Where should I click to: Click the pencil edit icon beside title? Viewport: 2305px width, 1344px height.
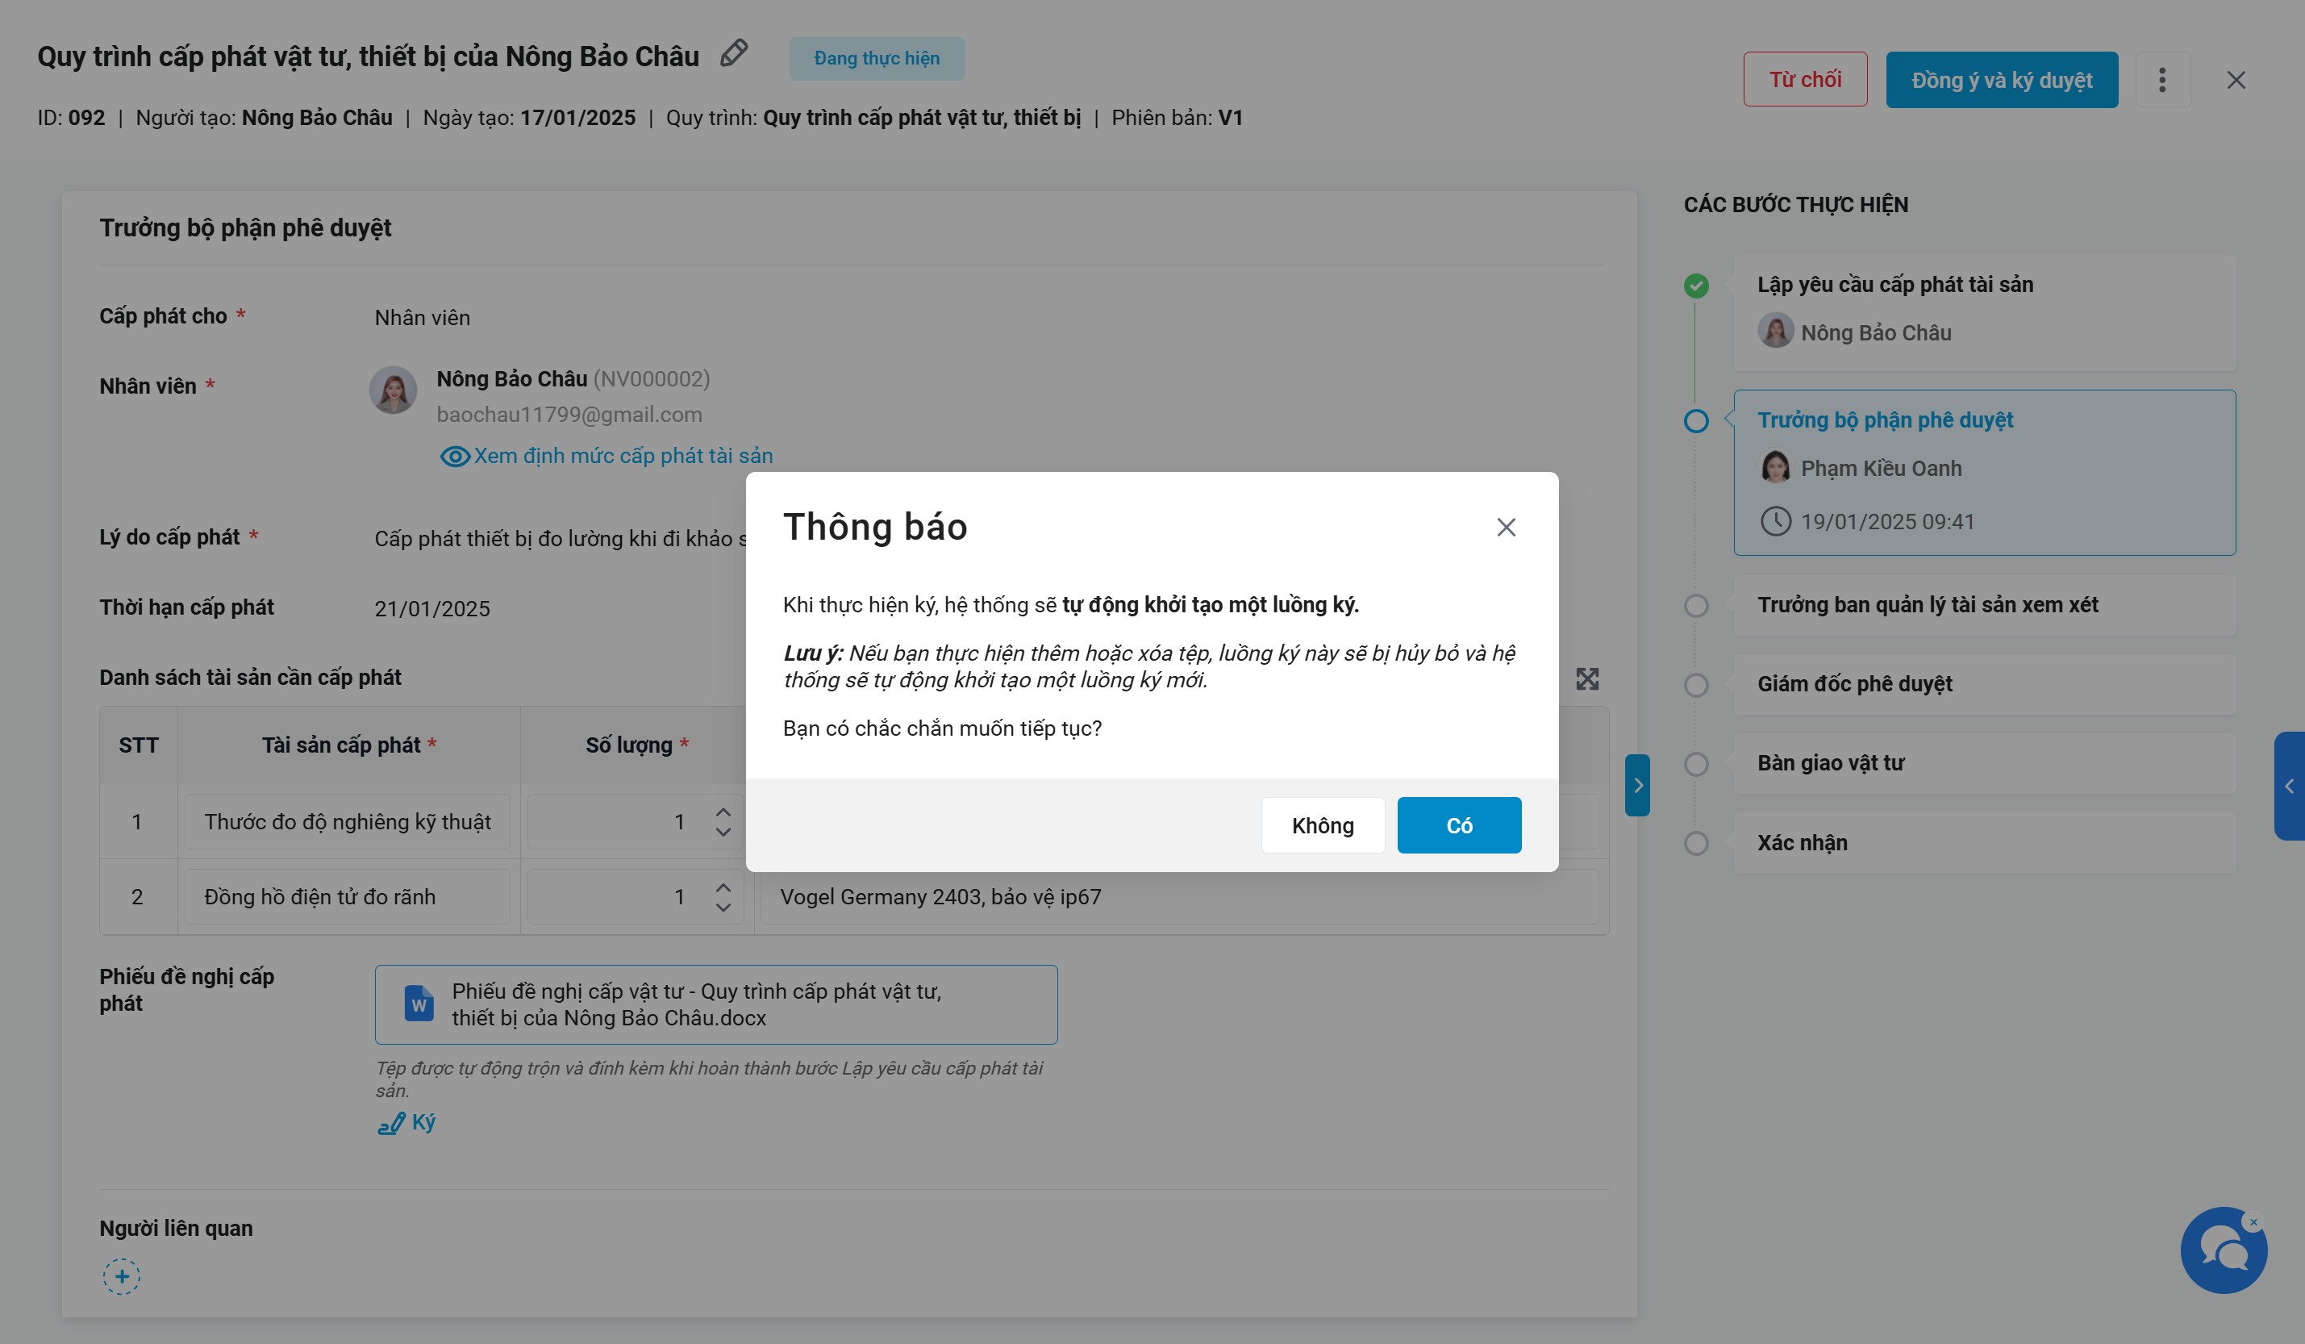tap(734, 54)
